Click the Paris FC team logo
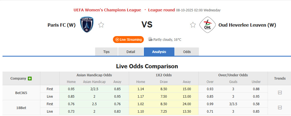 [87, 25]
